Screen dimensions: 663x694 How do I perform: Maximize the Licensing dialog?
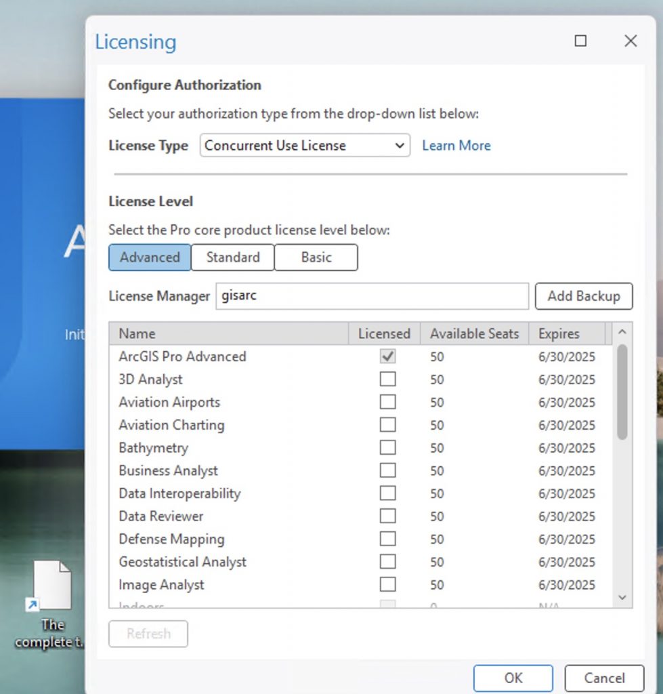(x=580, y=41)
